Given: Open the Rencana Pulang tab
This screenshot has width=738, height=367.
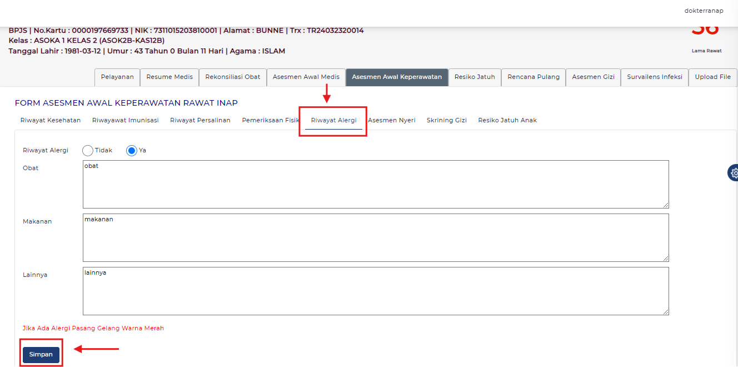Looking at the screenshot, I should 533,77.
